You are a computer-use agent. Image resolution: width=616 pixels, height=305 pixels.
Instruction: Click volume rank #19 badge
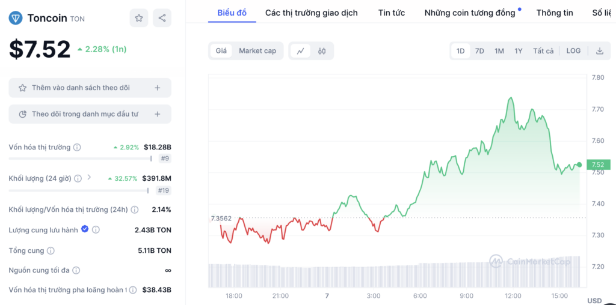(163, 190)
